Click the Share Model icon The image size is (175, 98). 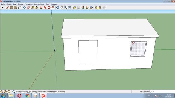point(100,8)
